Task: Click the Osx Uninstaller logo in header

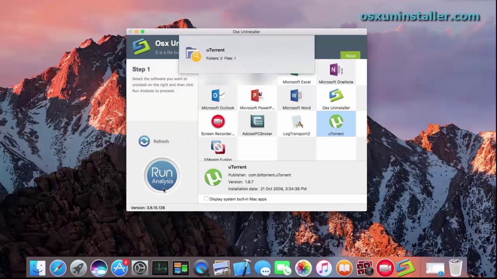Action: coord(141,46)
